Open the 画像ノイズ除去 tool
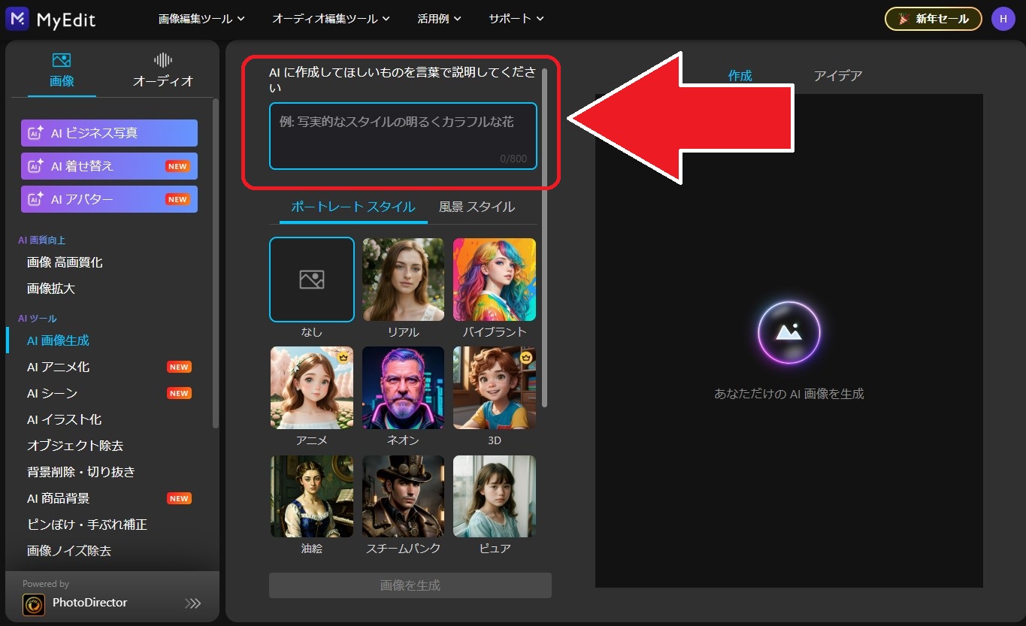The image size is (1026, 626). click(69, 551)
